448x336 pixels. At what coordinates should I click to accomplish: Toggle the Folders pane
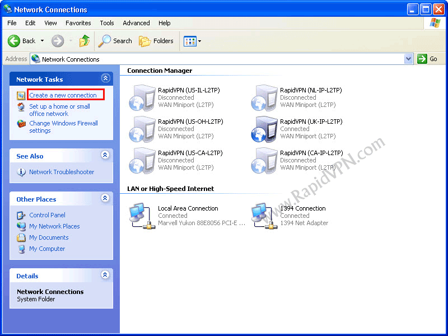(156, 41)
